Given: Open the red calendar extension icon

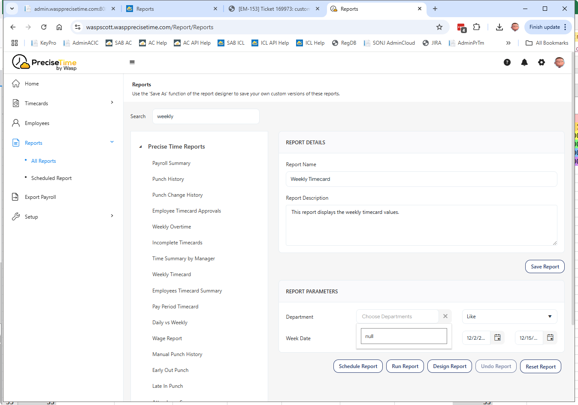Looking at the screenshot, I should 461,27.
